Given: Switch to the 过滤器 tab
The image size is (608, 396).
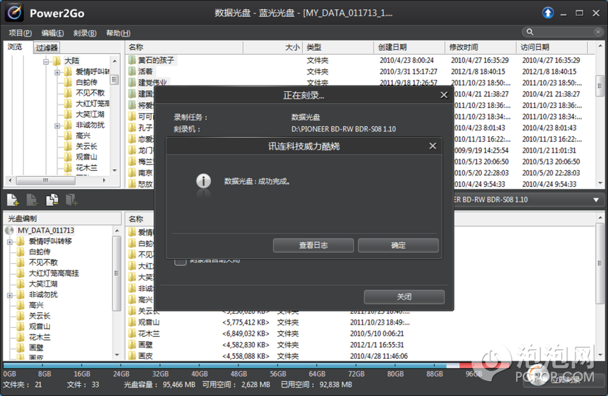Looking at the screenshot, I should click(x=47, y=47).
